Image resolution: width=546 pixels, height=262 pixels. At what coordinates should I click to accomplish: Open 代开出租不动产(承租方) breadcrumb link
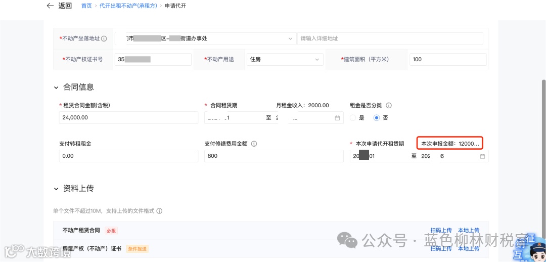pos(128,6)
